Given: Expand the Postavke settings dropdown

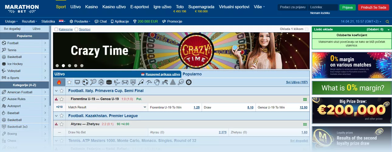Looking at the screenshot, I should click(80, 22).
